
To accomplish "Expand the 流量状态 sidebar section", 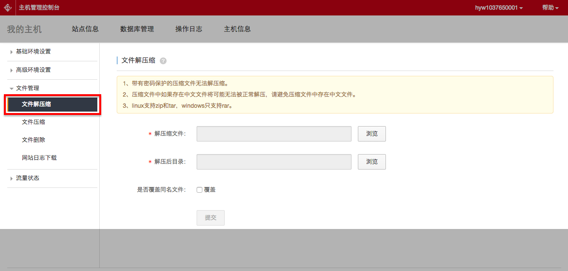I will click(27, 178).
